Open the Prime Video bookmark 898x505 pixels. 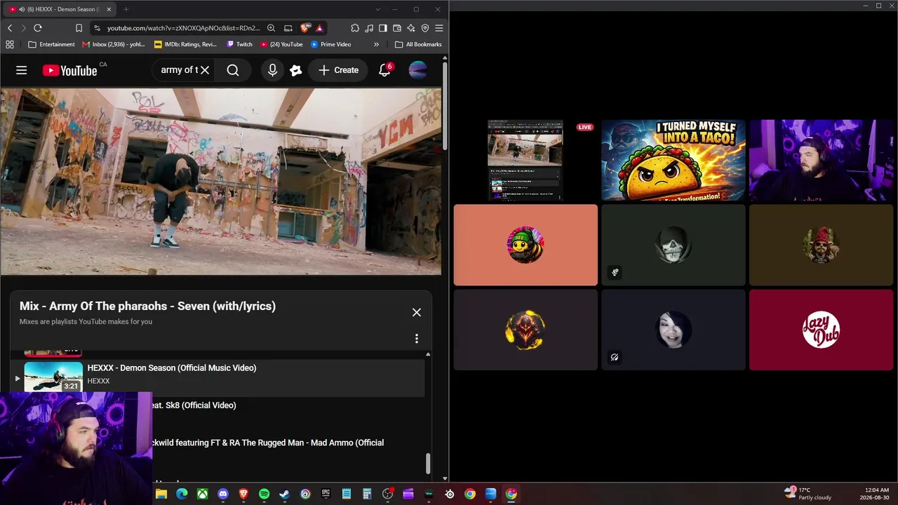[x=331, y=44]
